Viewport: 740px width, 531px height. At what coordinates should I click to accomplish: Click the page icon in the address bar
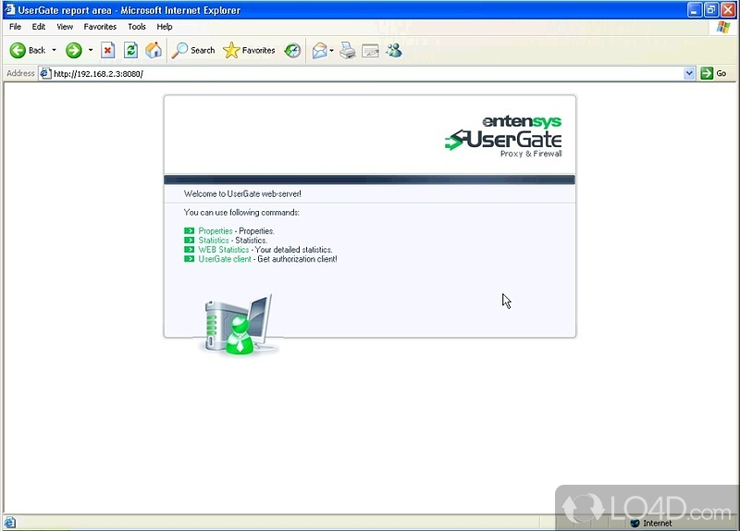point(45,74)
